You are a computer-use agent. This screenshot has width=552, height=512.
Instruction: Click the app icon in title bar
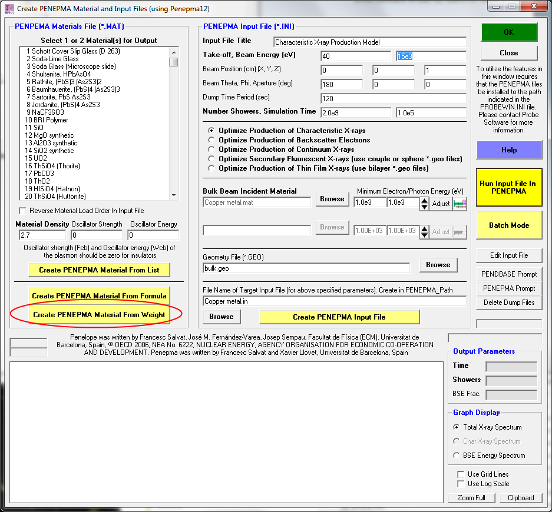[8, 9]
